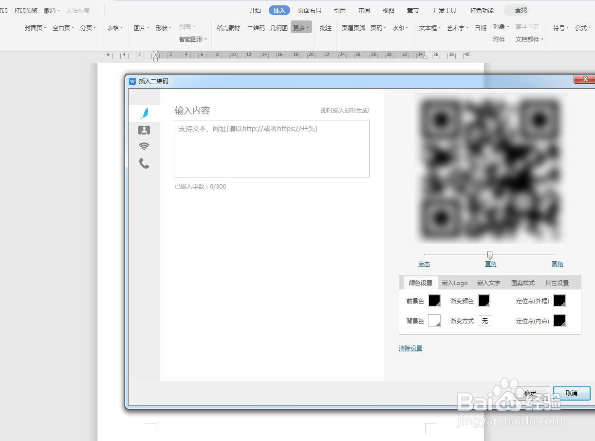Cancel the dialog with 取消 button
Image resolution: width=595 pixels, height=441 pixels.
pyautogui.click(x=572, y=393)
